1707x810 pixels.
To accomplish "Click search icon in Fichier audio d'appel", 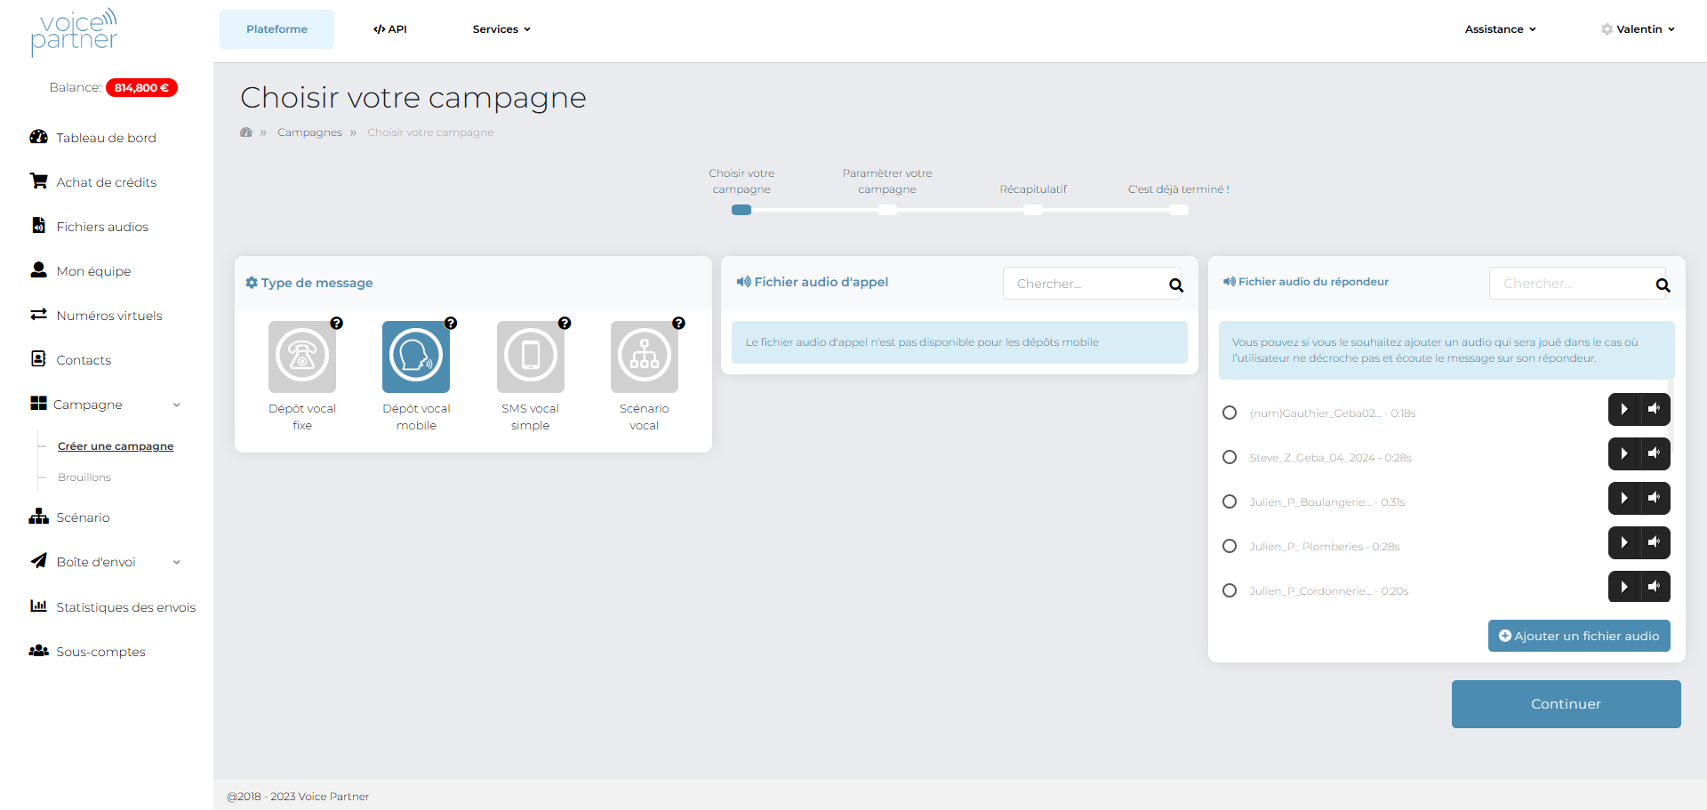I will point(1175,285).
